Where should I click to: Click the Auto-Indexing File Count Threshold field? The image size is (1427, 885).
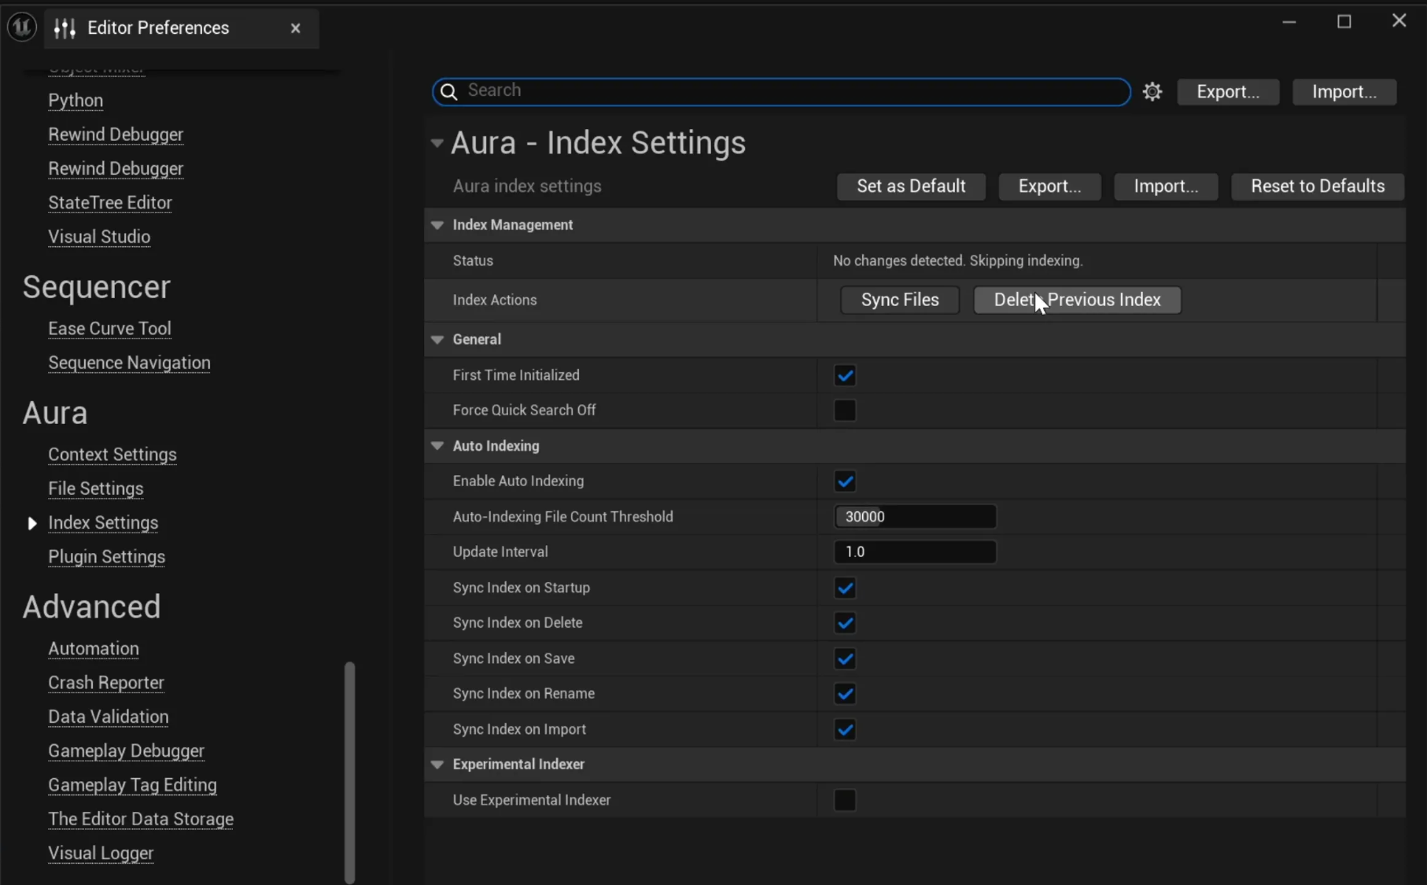(915, 517)
